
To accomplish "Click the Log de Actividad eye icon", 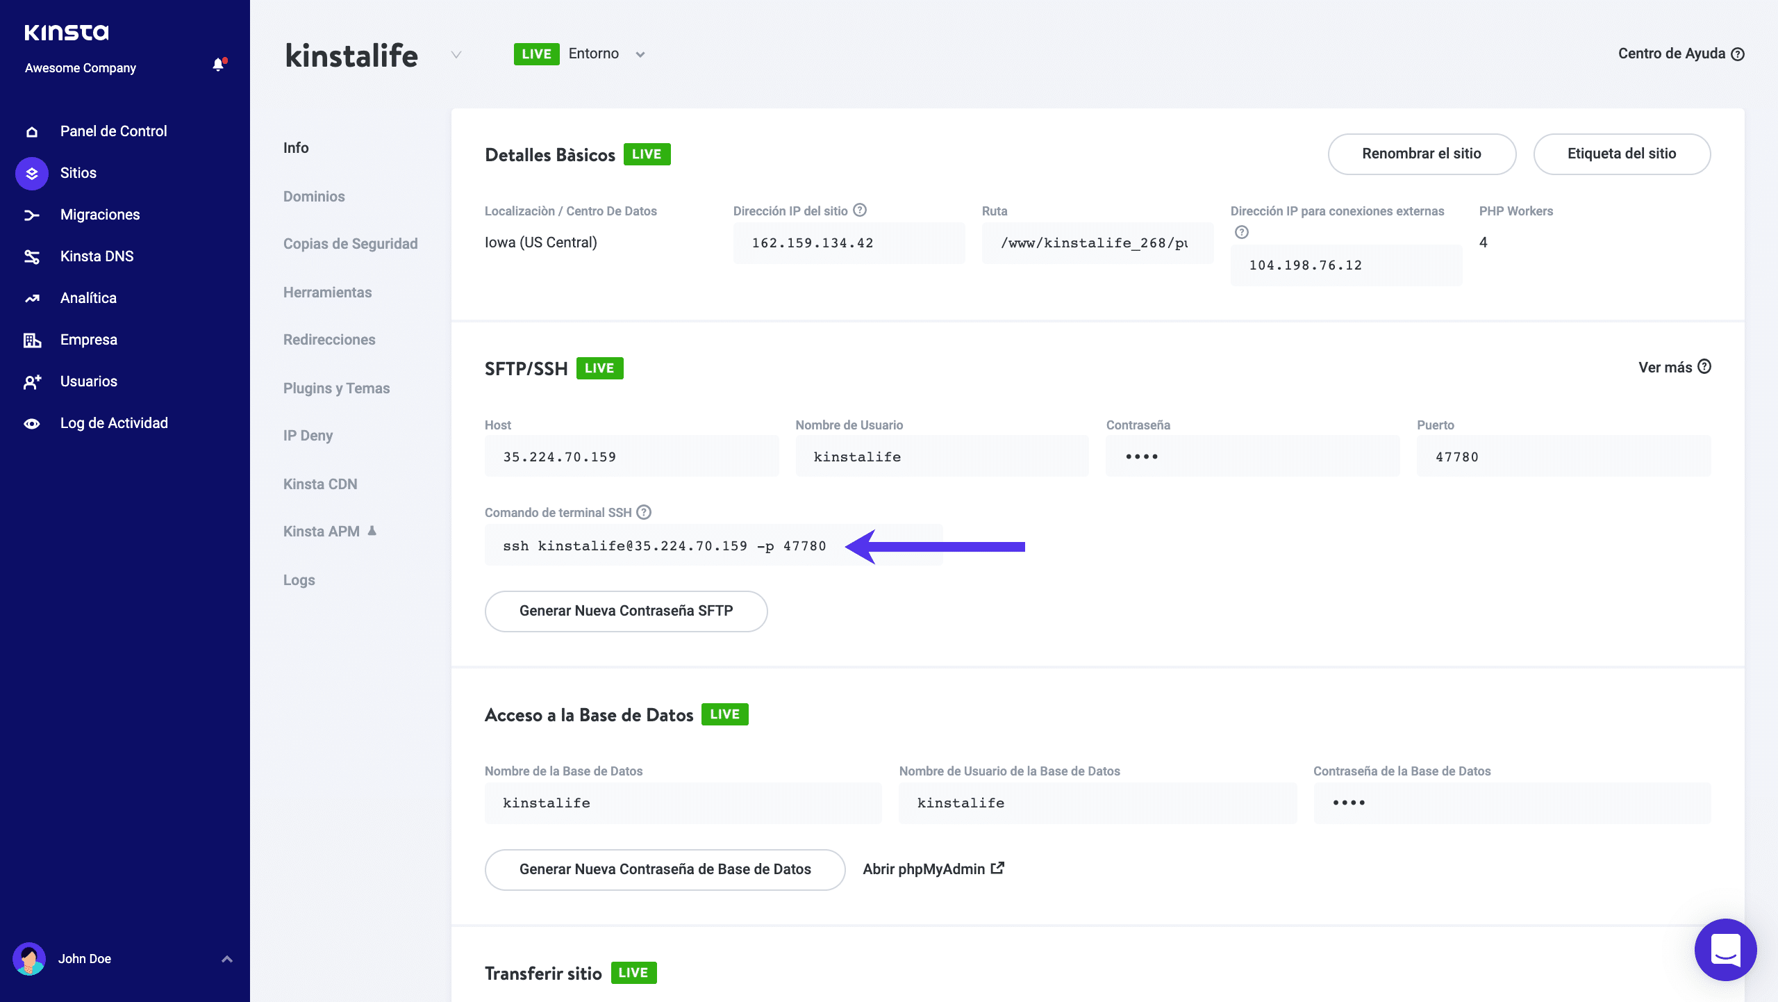I will coord(31,422).
